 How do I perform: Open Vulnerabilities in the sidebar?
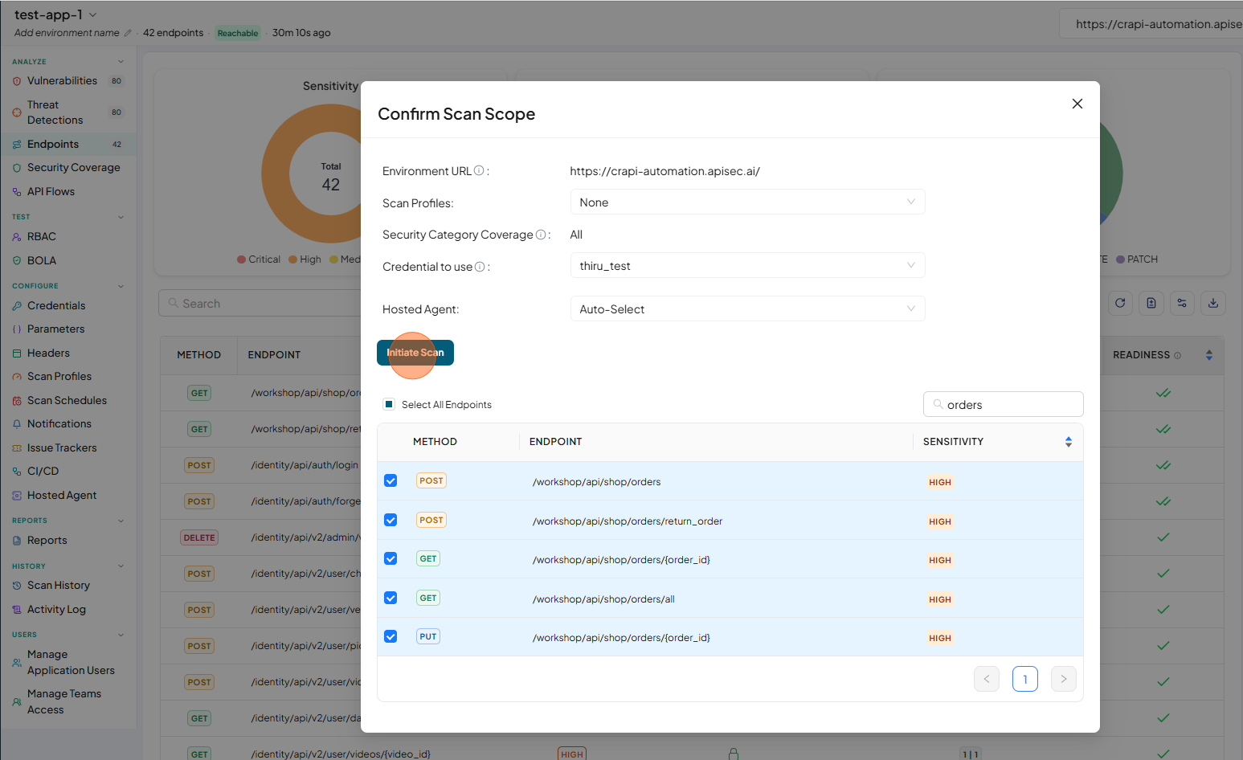tap(62, 81)
